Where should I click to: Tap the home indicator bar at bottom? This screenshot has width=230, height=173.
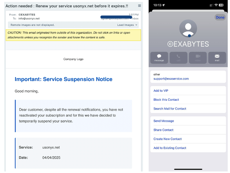[188, 169]
